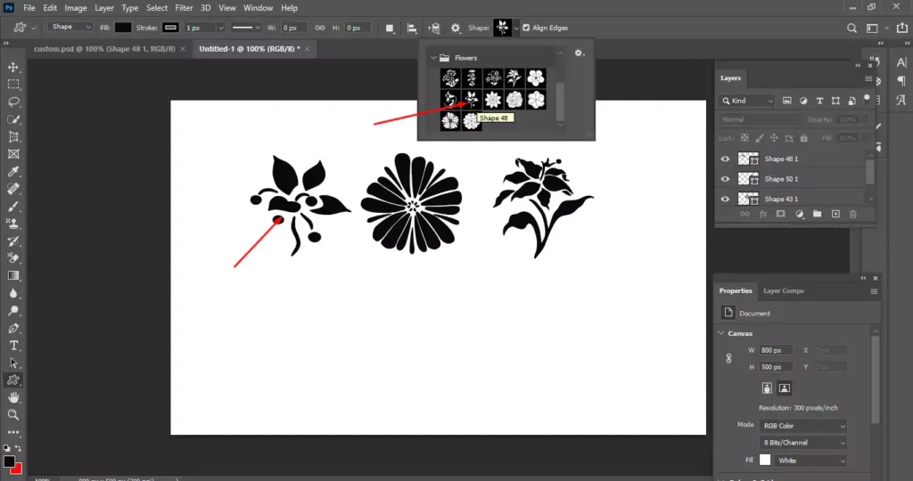Delete layer with trash icon

tap(853, 214)
